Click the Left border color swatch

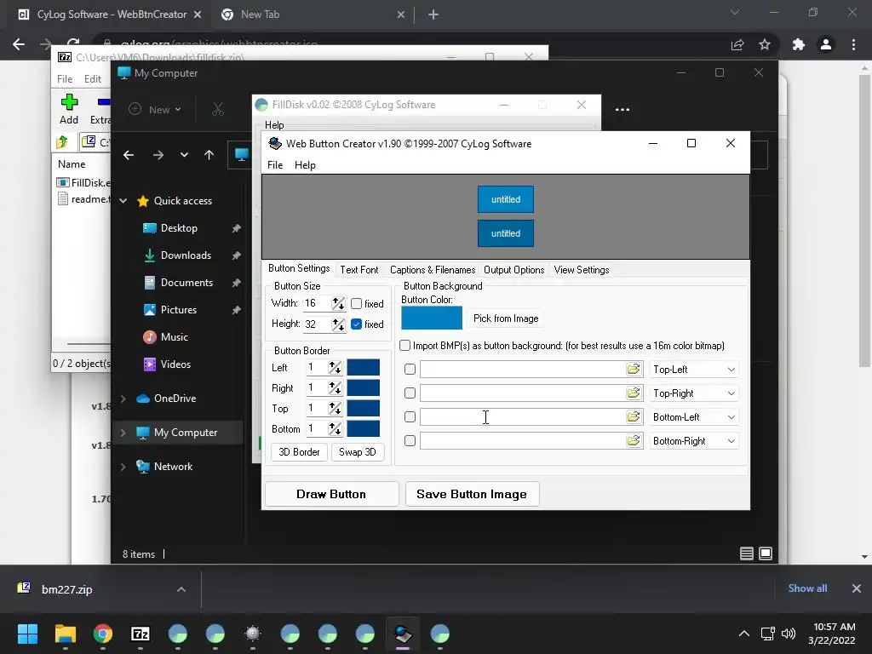pyautogui.click(x=363, y=368)
